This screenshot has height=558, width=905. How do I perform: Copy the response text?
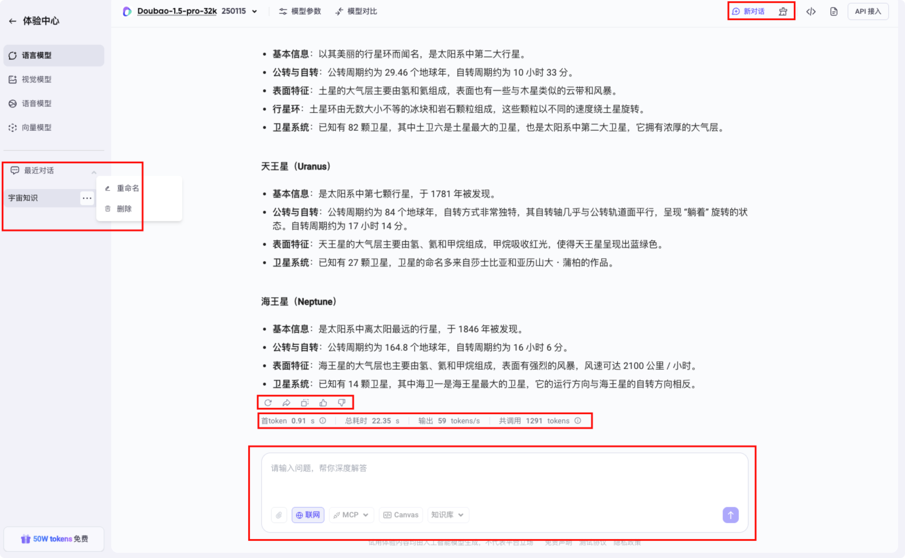305,403
